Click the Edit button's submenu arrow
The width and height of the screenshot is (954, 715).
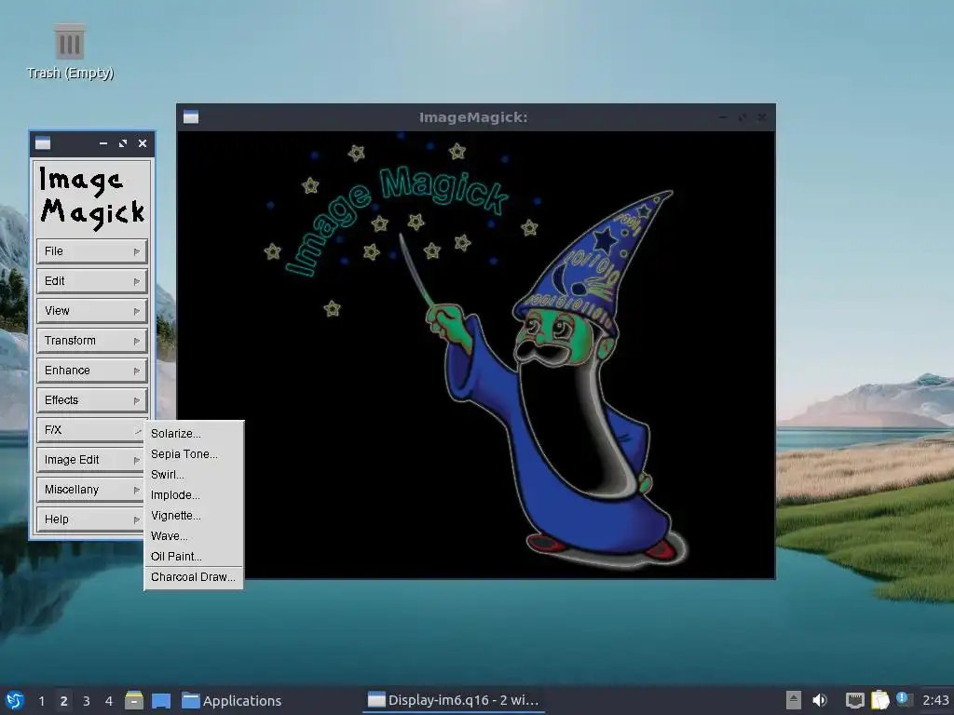(x=137, y=281)
